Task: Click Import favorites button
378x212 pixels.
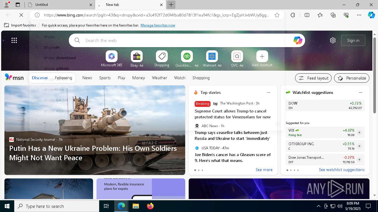Action: click(x=20, y=25)
